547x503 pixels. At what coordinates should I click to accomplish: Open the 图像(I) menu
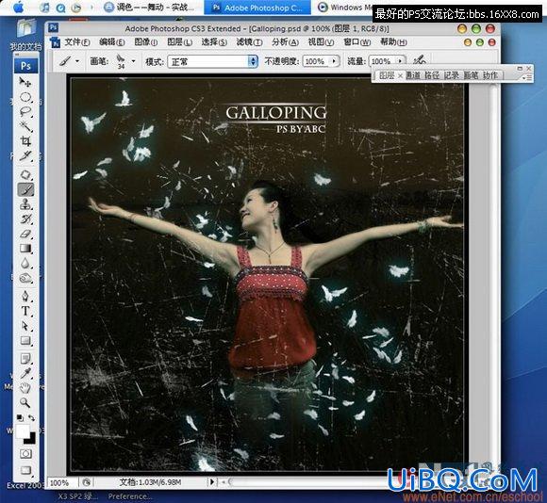click(146, 42)
